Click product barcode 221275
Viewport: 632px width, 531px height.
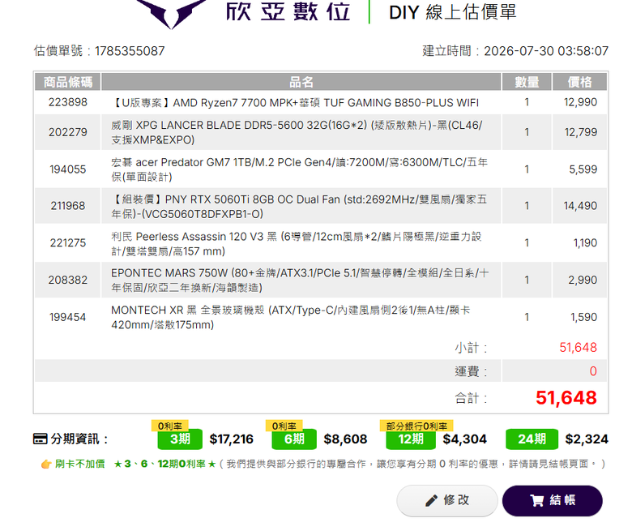(68, 243)
